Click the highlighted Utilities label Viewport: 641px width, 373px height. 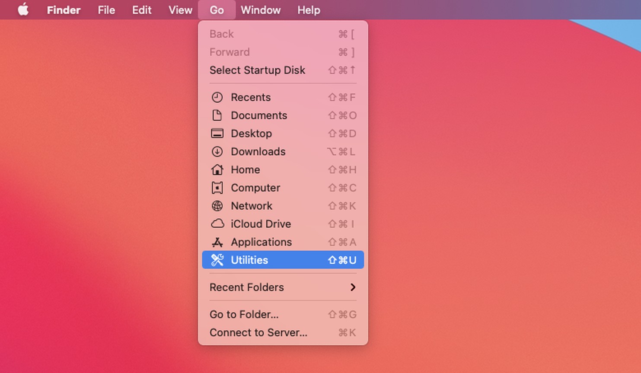click(249, 260)
